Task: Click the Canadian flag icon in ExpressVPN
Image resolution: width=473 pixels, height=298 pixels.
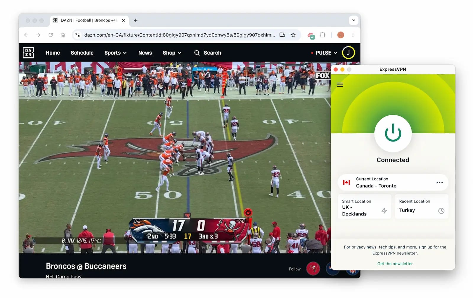Action: 346,182
